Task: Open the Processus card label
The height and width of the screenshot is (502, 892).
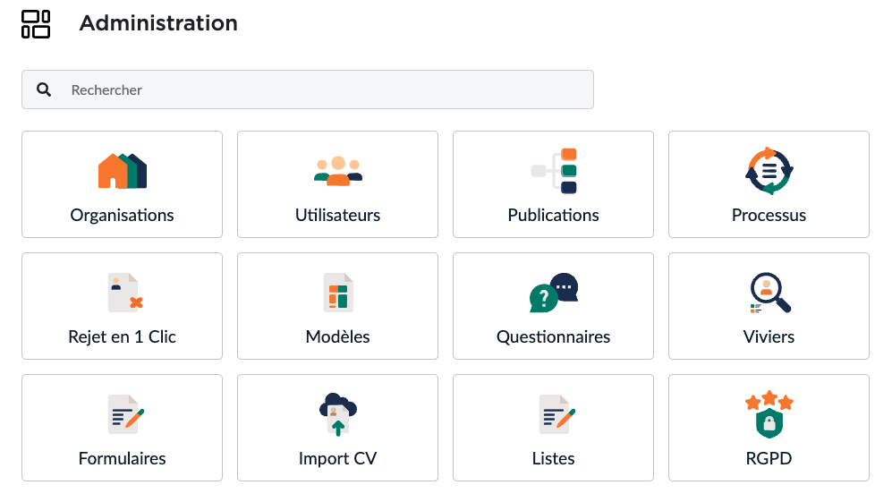Action: pos(769,215)
